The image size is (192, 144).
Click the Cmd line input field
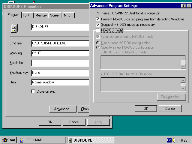(60, 43)
